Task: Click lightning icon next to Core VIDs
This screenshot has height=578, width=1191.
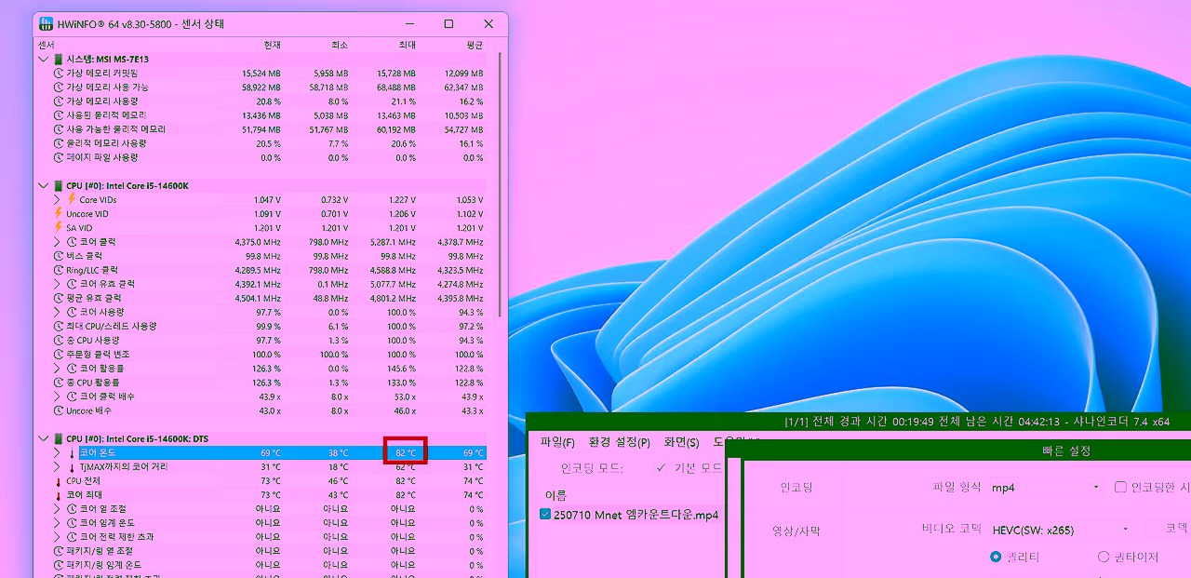Action: point(72,199)
